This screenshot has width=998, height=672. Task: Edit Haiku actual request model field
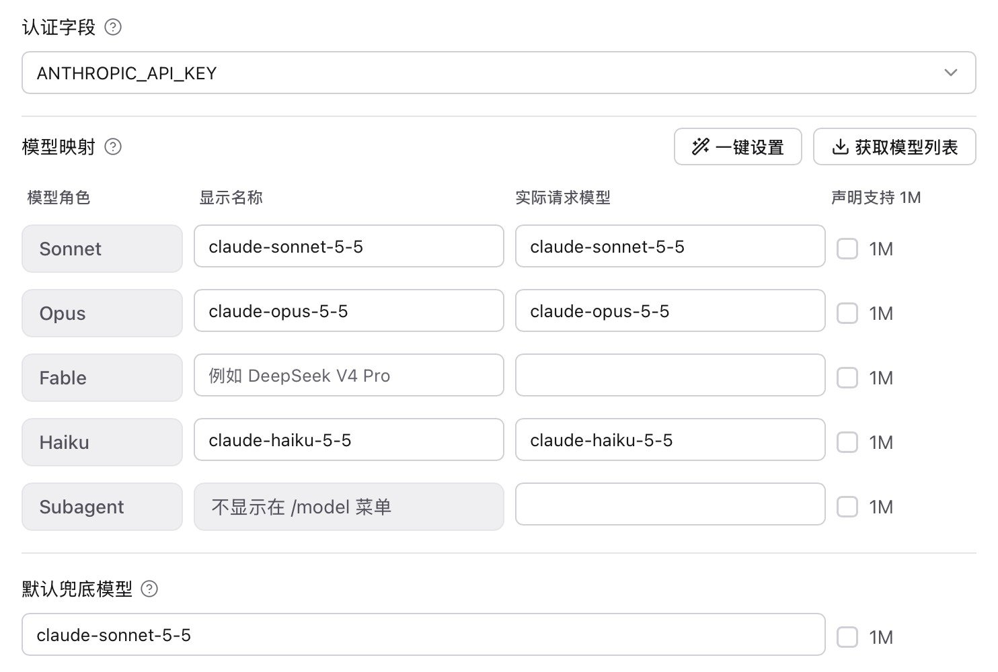pyautogui.click(x=670, y=439)
